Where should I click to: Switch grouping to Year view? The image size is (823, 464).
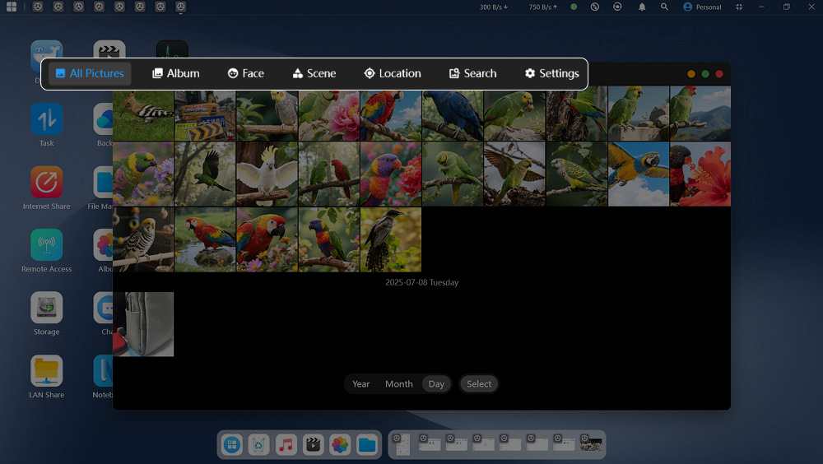click(360, 384)
